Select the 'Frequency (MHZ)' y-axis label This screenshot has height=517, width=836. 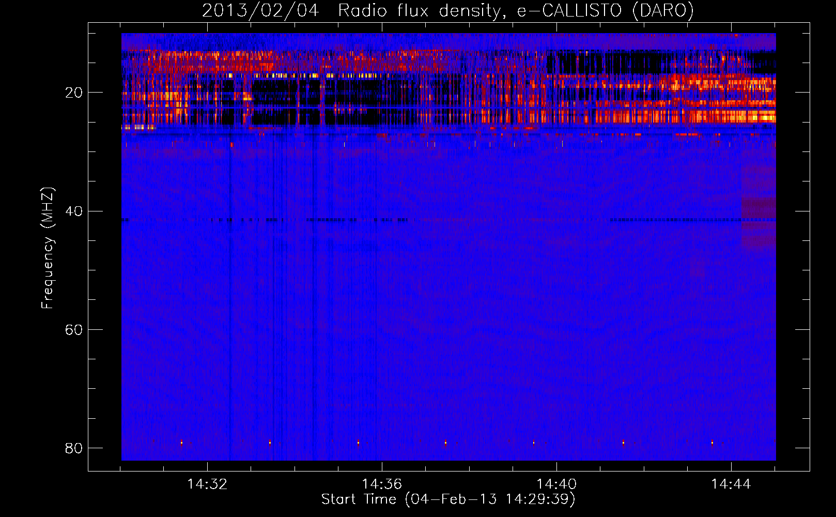[47, 248]
